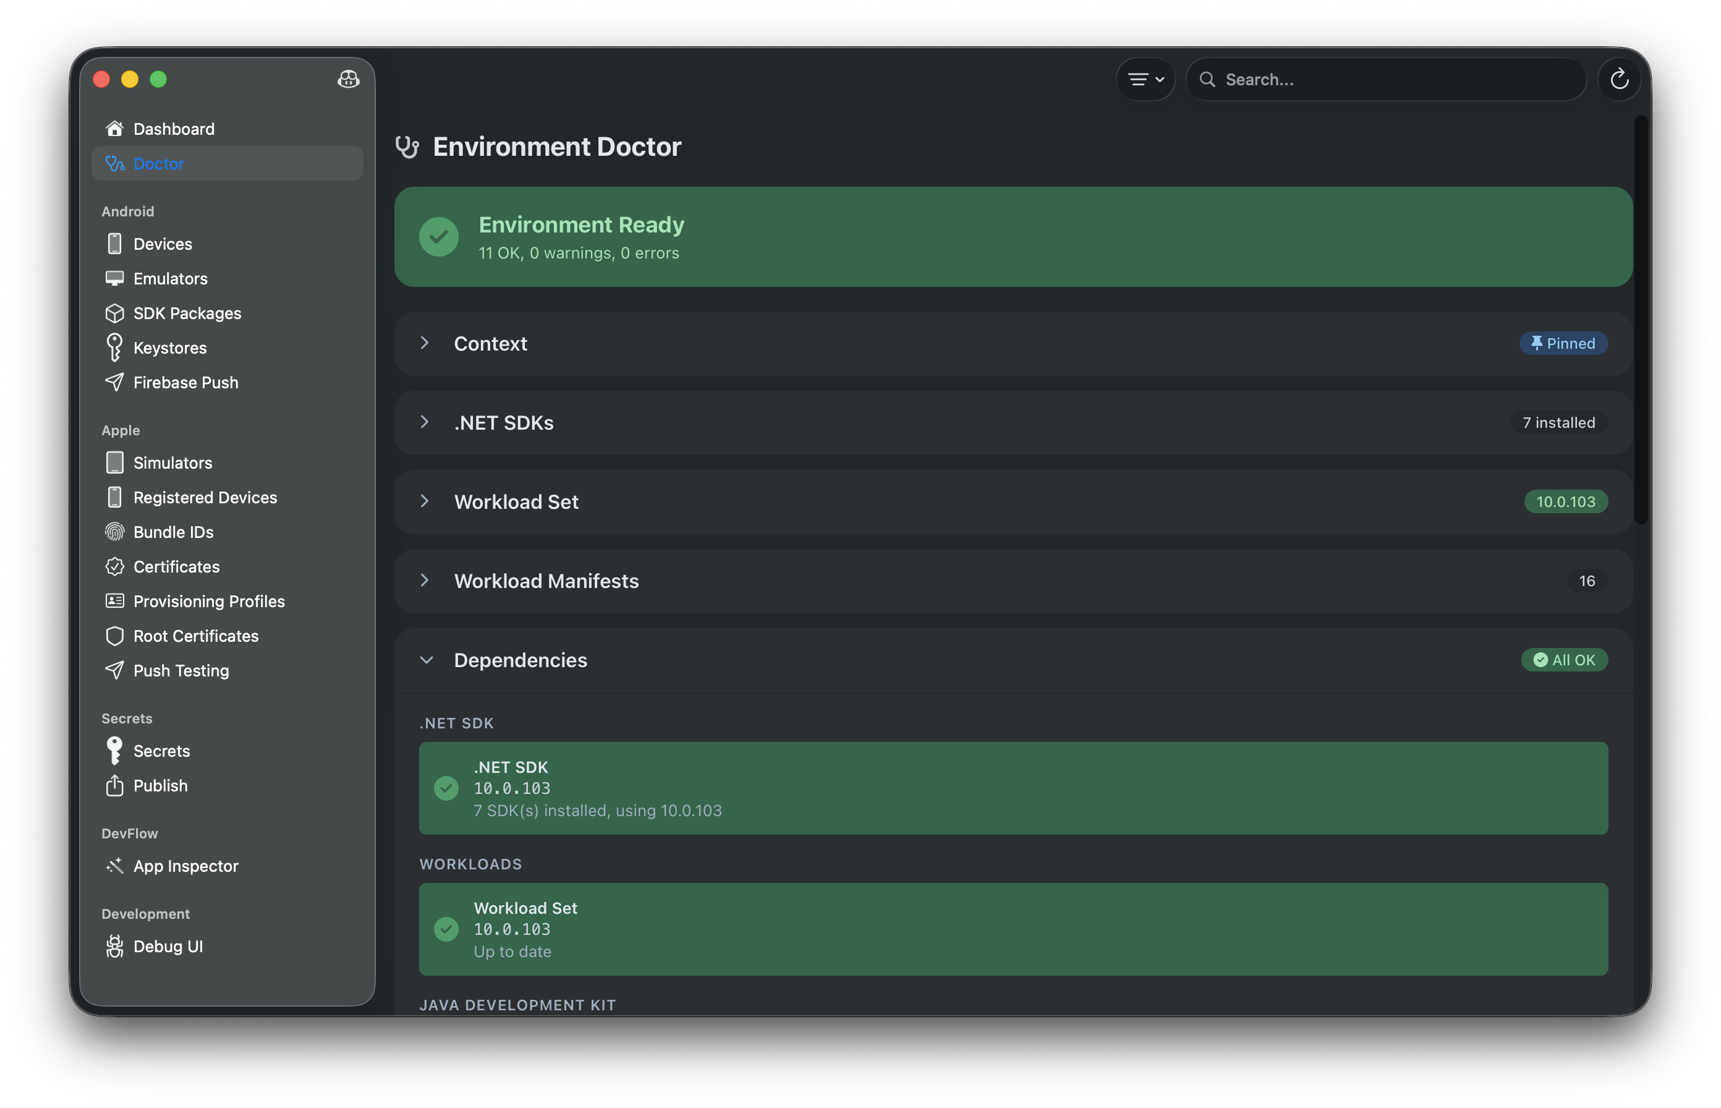Viewport: 1721px width, 1108px height.
Task: Click the Copilot icon in sidebar header
Action: [348, 79]
